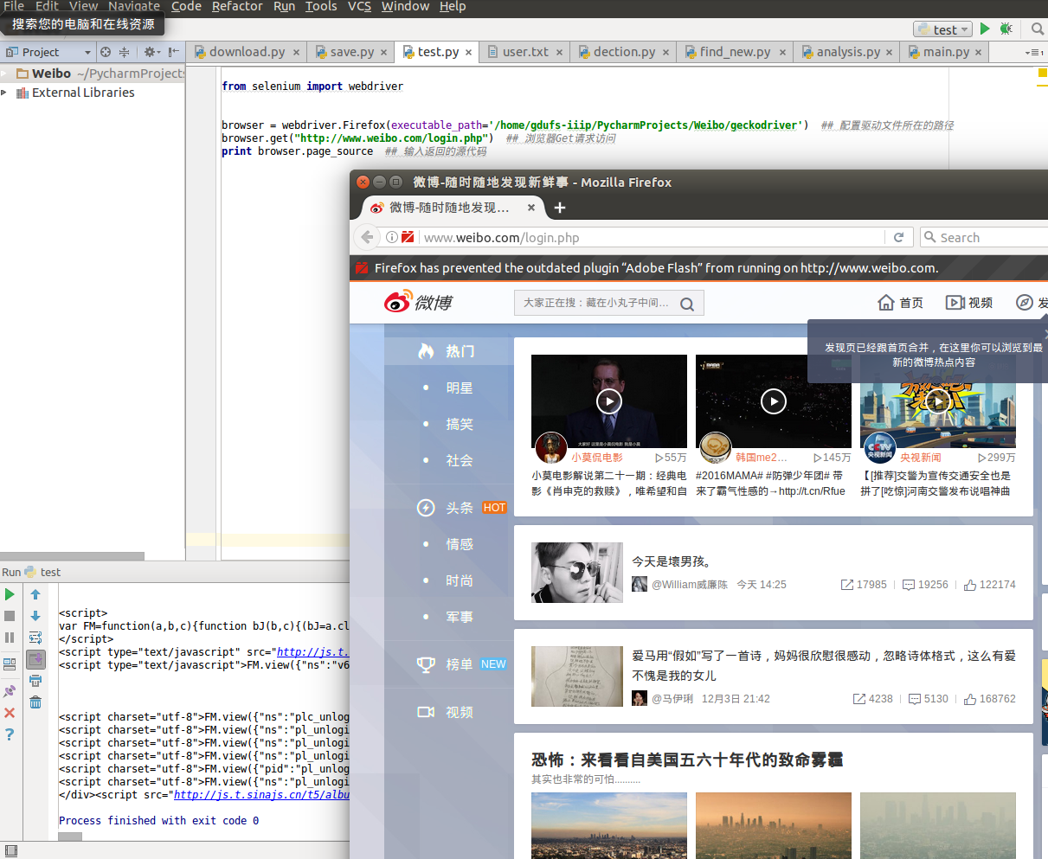Click the Weibo logo
Viewport: 1048px width, 859px height.
pos(419,302)
